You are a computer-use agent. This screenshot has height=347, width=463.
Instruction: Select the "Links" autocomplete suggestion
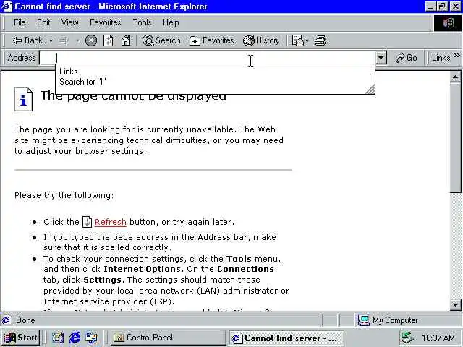[x=216, y=72]
